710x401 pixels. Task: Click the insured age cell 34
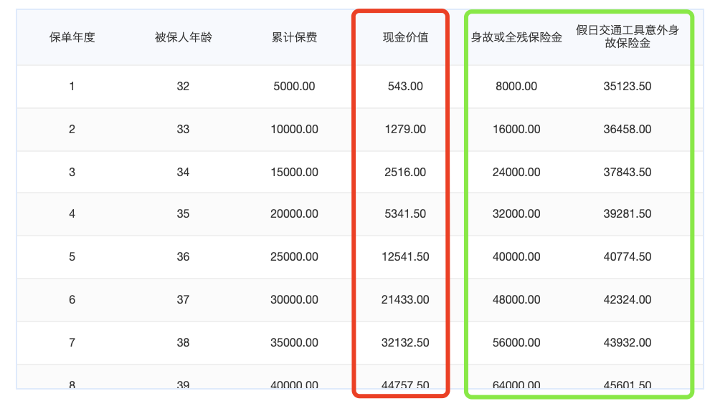click(183, 172)
